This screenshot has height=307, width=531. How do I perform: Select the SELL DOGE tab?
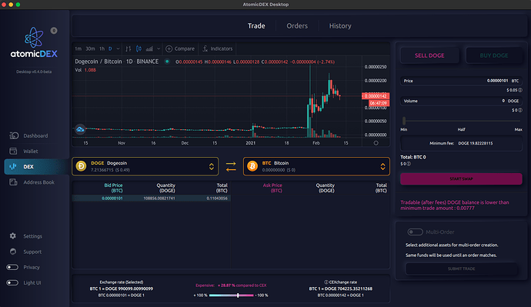429,55
